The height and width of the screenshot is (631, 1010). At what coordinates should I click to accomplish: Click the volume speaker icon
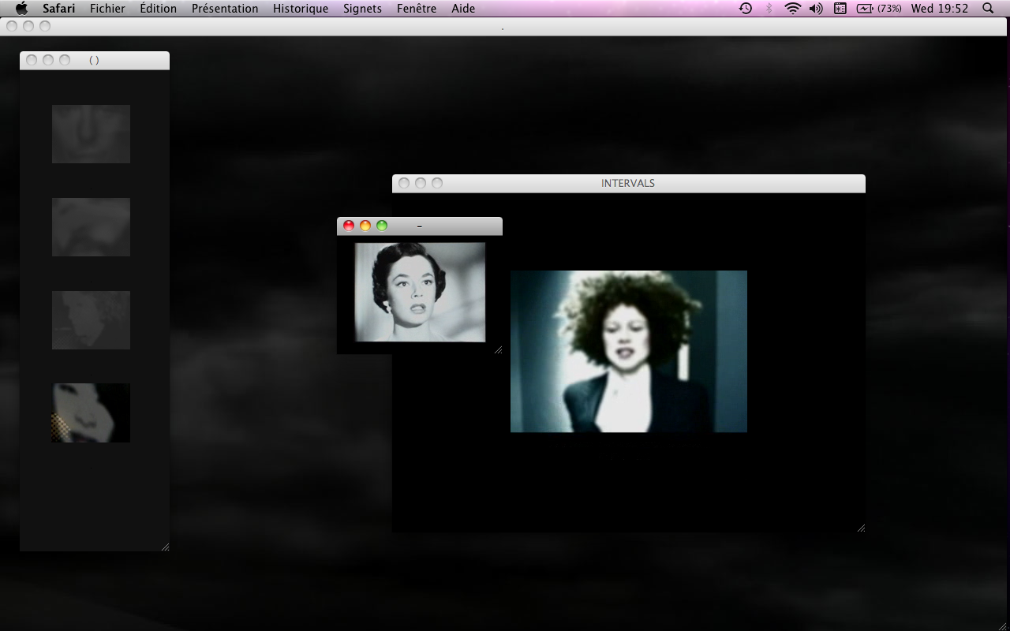[x=816, y=9]
